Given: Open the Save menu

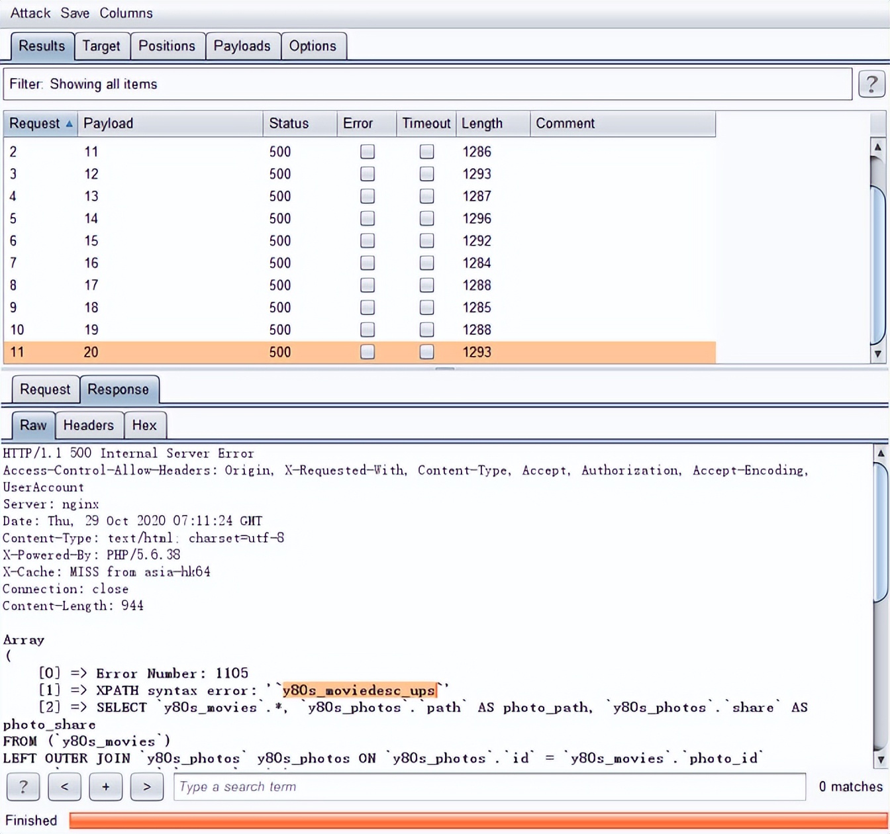Looking at the screenshot, I should (x=75, y=13).
